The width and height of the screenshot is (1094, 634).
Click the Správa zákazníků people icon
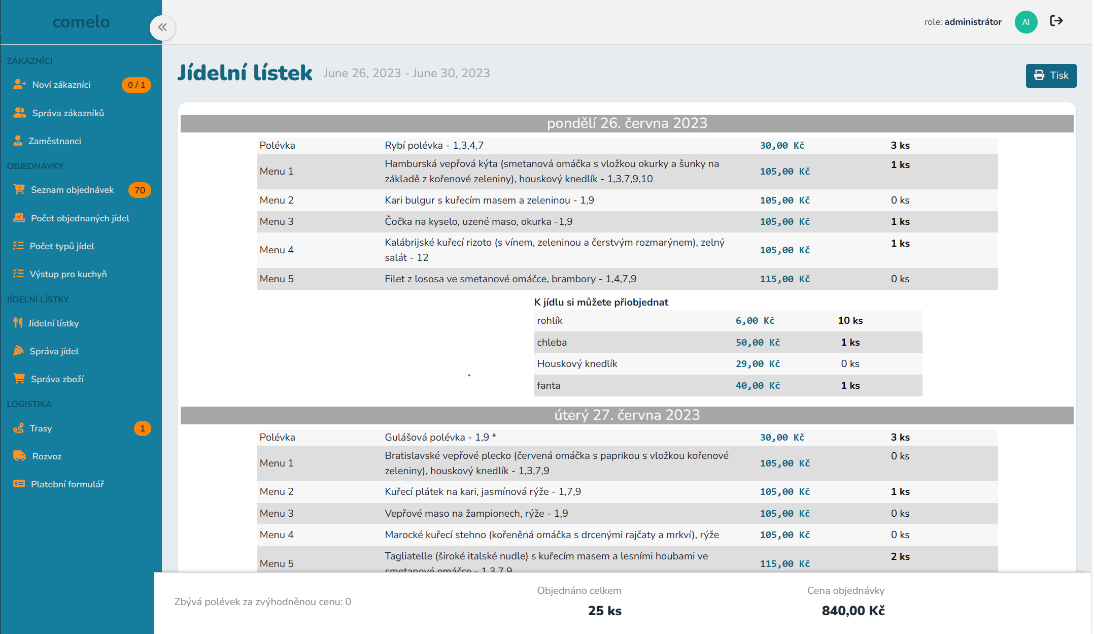[20, 113]
